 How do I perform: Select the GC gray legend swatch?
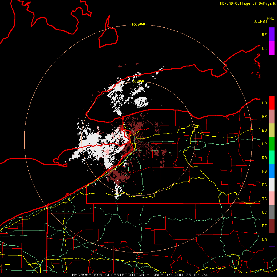272,212
